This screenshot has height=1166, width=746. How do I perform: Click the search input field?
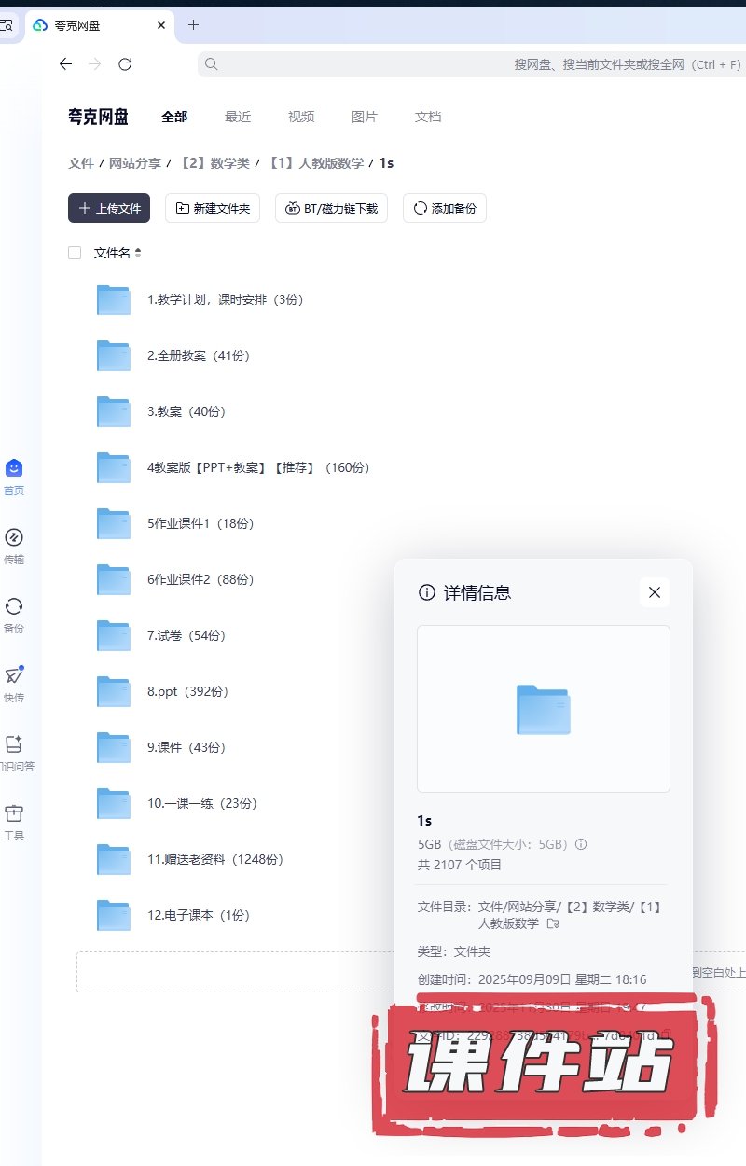[466, 64]
